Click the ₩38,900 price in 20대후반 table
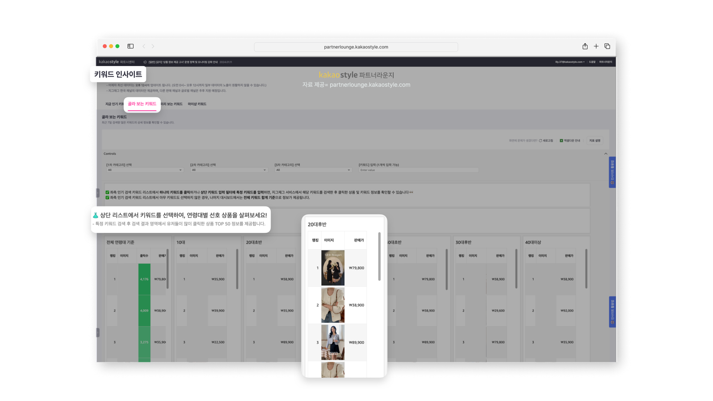This screenshot has width=713, height=401. click(x=356, y=305)
